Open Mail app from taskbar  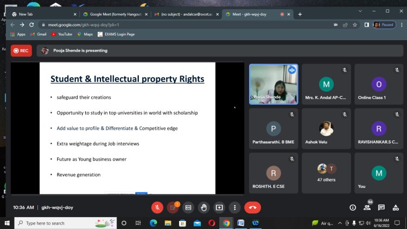coord(197,223)
